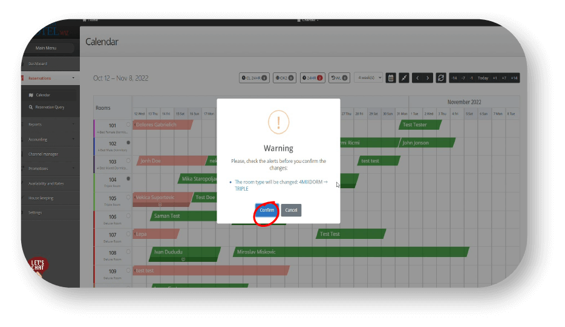Image resolution: width=565 pixels, height=327 pixels.
Task: Click the WL waiting list badge
Action: click(x=339, y=78)
